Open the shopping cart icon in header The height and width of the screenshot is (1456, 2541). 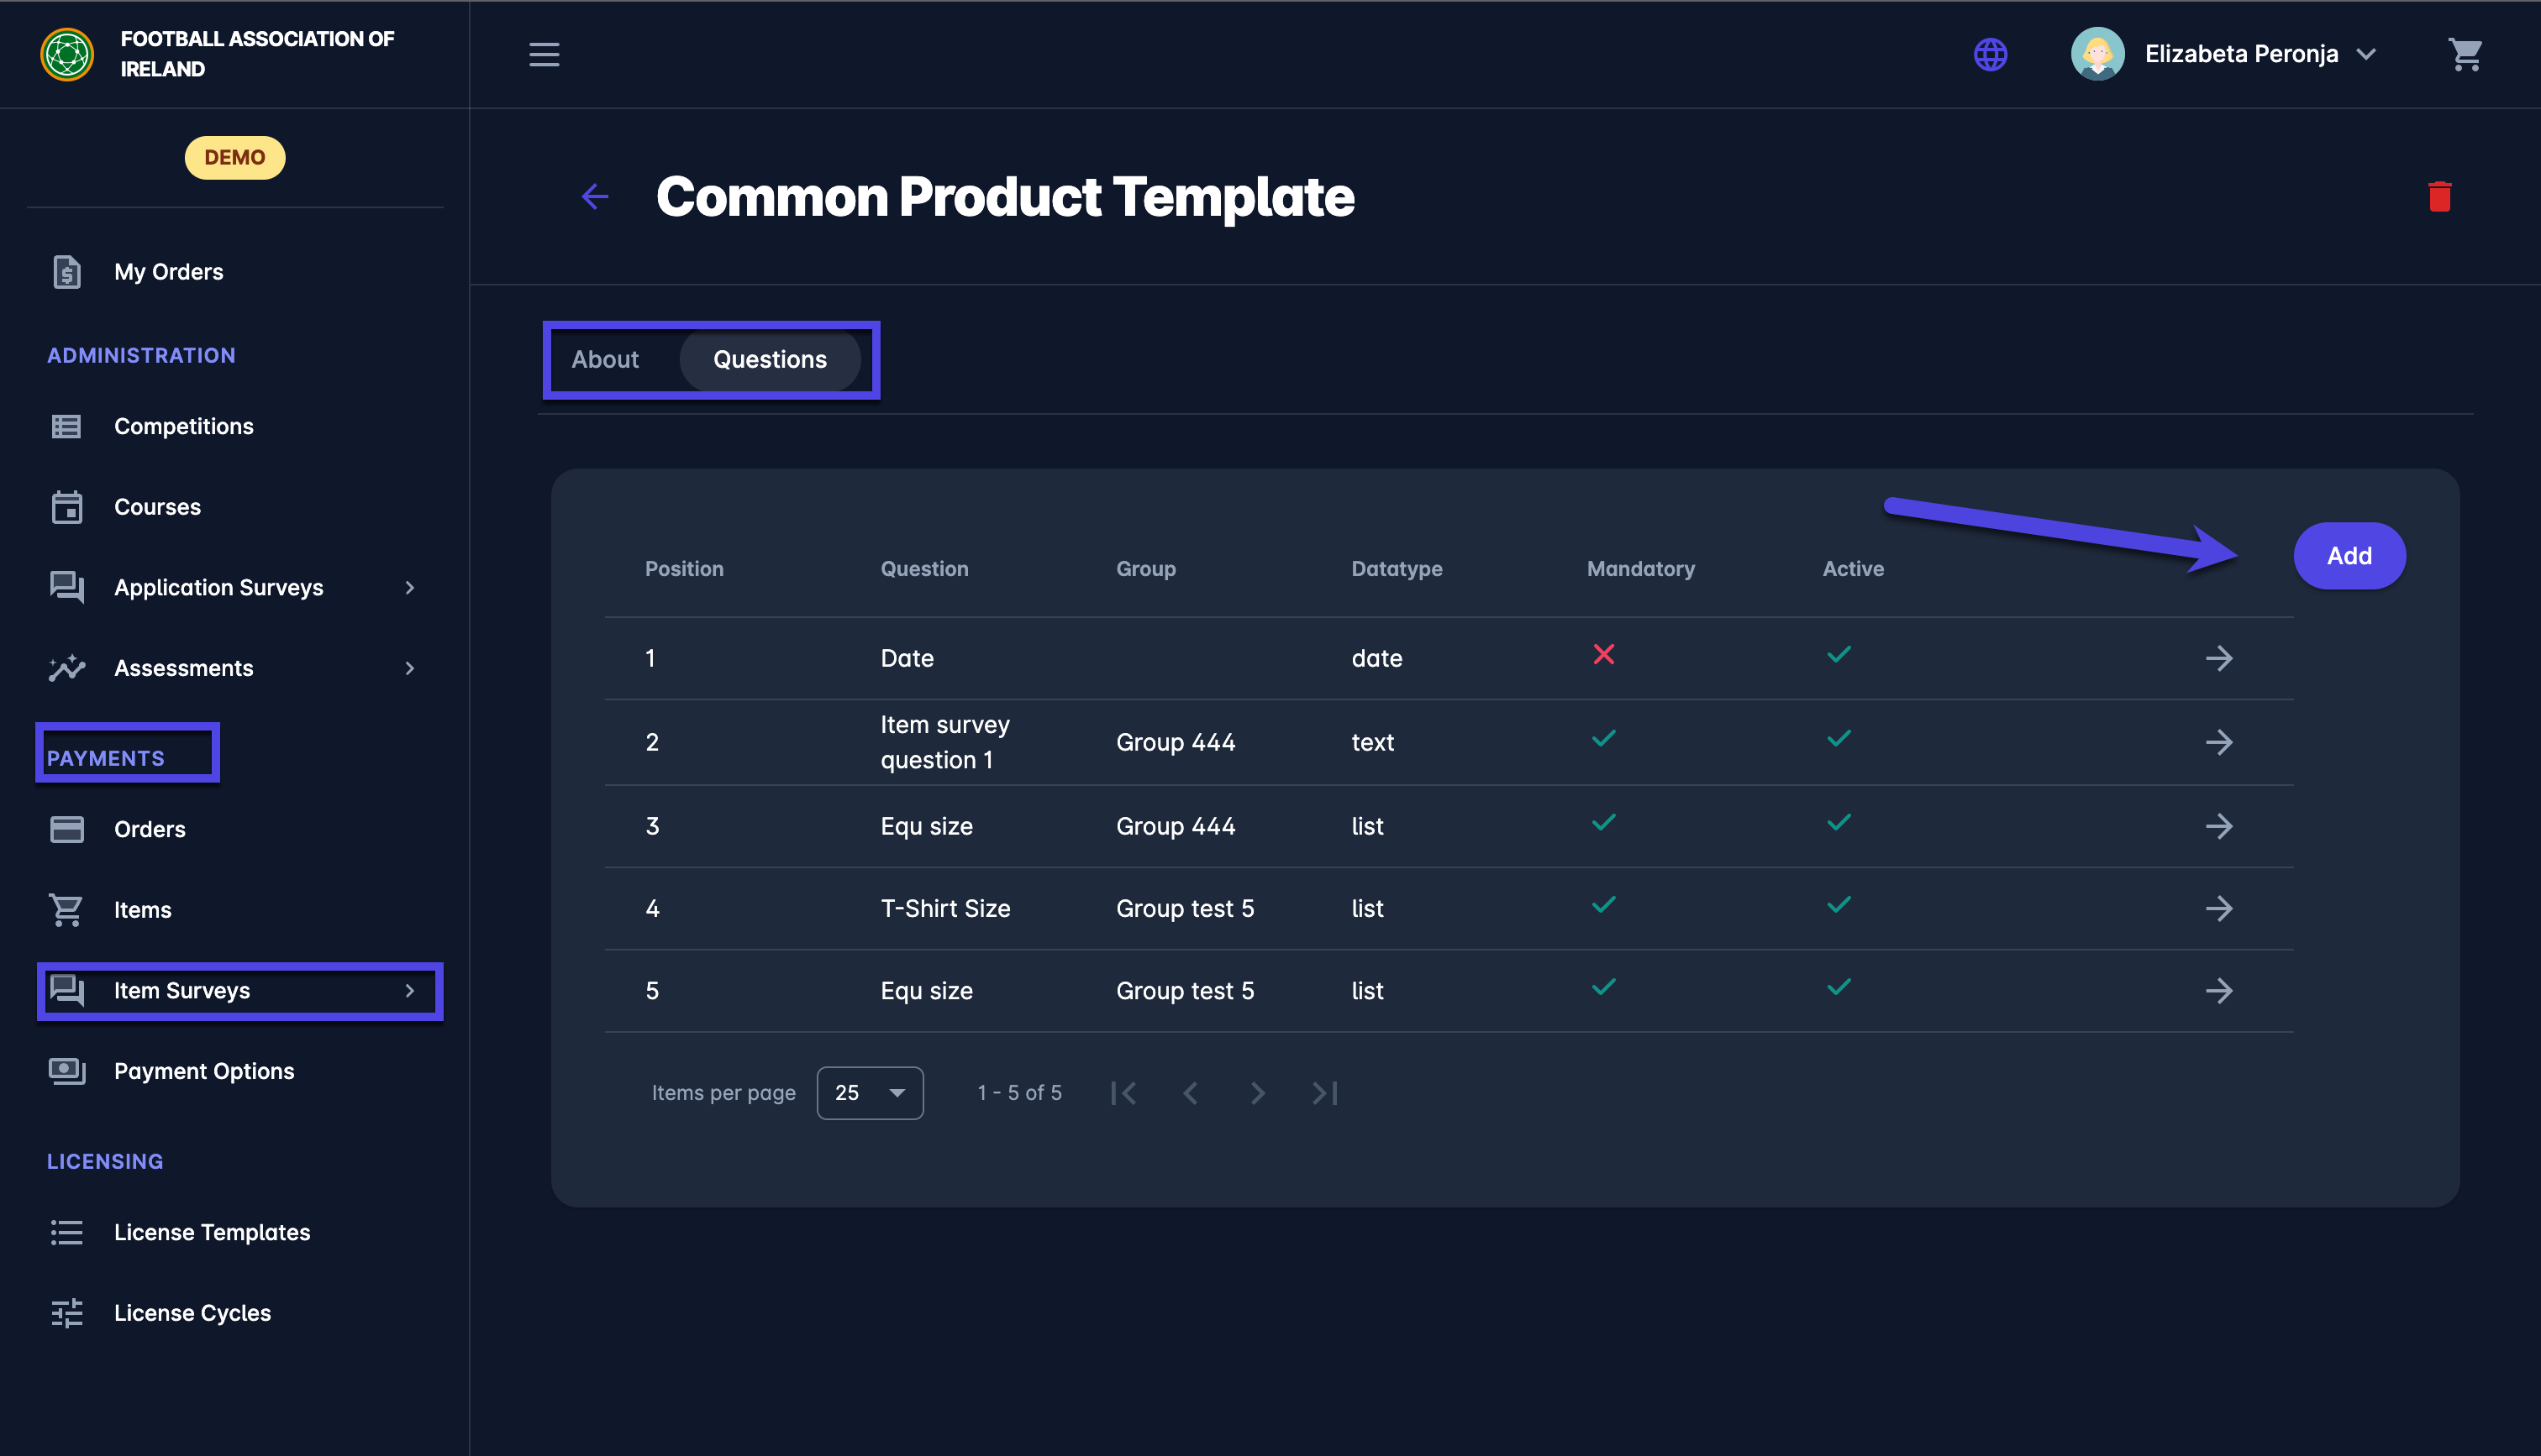click(x=2465, y=54)
